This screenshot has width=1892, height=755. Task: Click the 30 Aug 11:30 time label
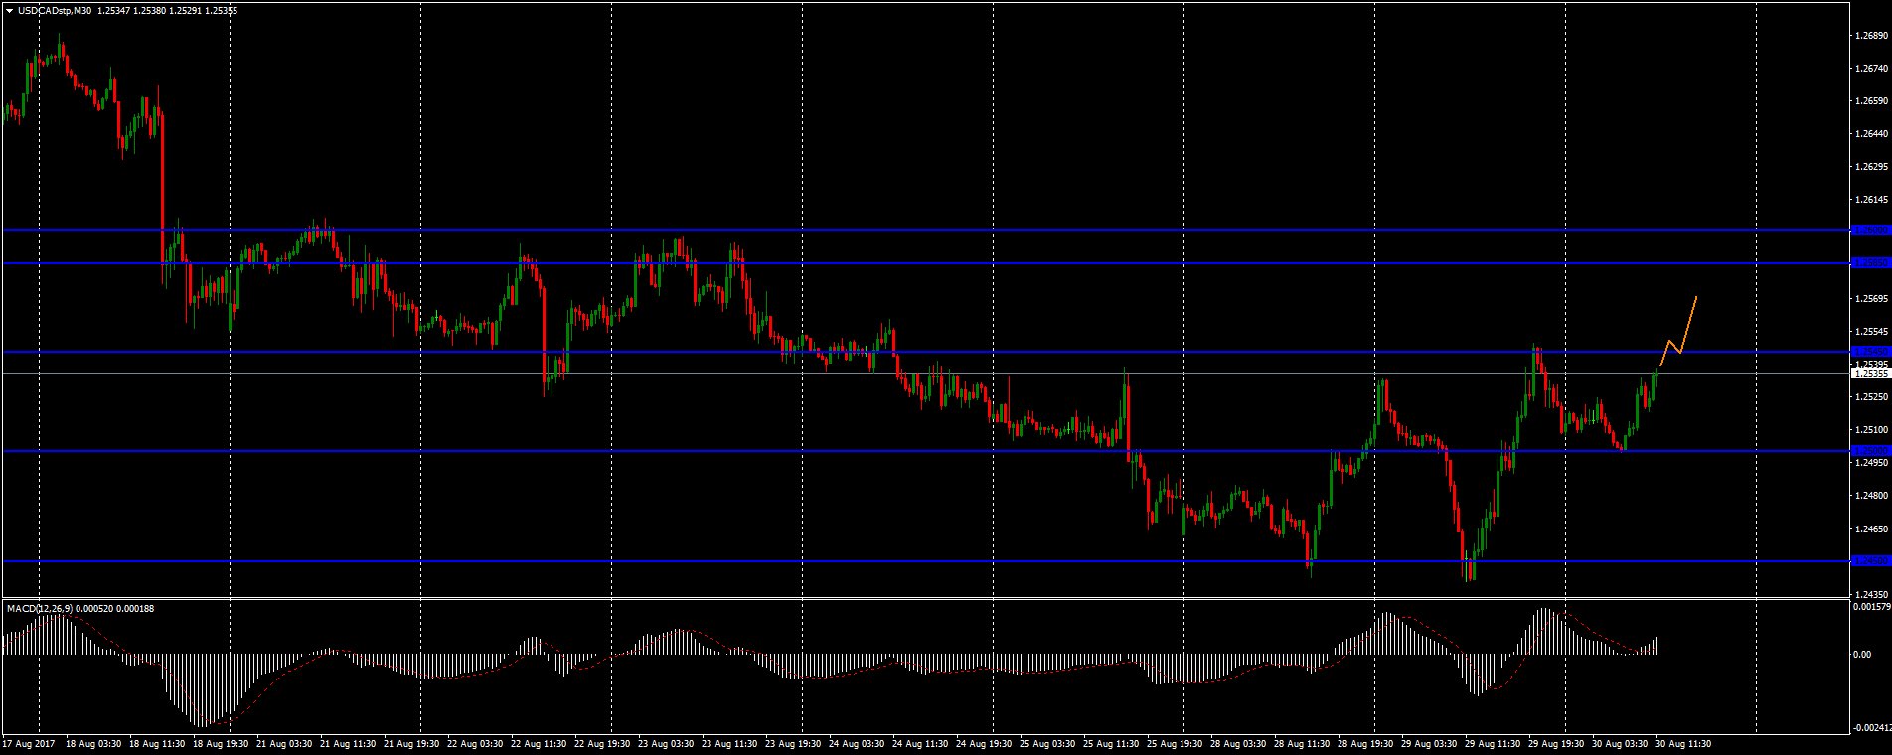[1684, 743]
